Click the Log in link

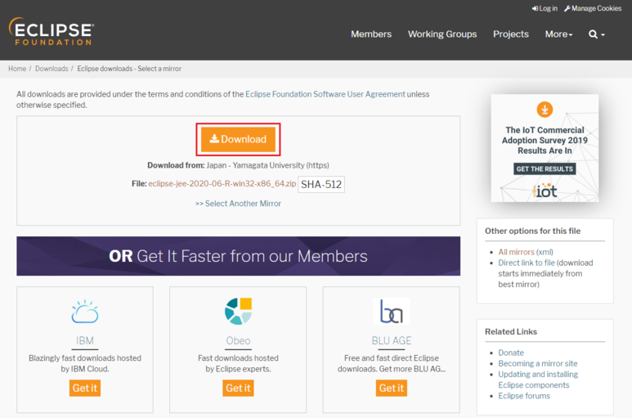point(545,8)
